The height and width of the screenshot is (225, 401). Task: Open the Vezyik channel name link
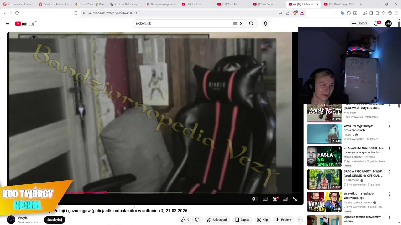pyautogui.click(x=23, y=218)
